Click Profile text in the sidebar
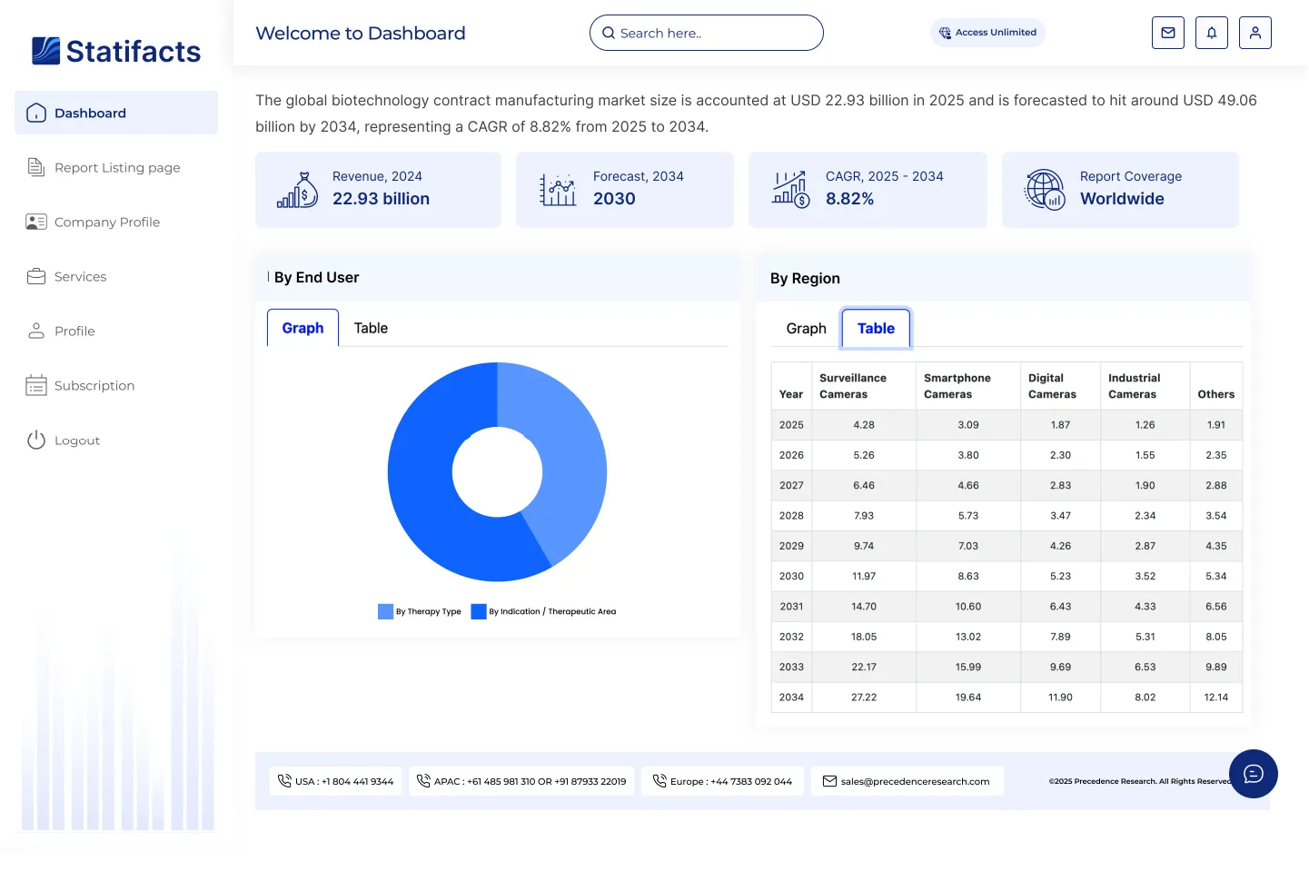This screenshot has width=1309, height=871. 74,332
